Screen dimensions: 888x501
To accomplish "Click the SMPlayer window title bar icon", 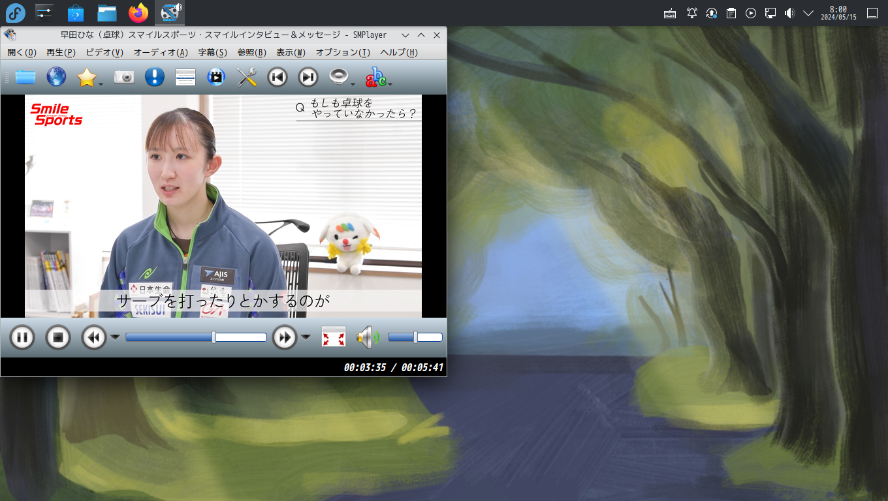I will point(10,35).
